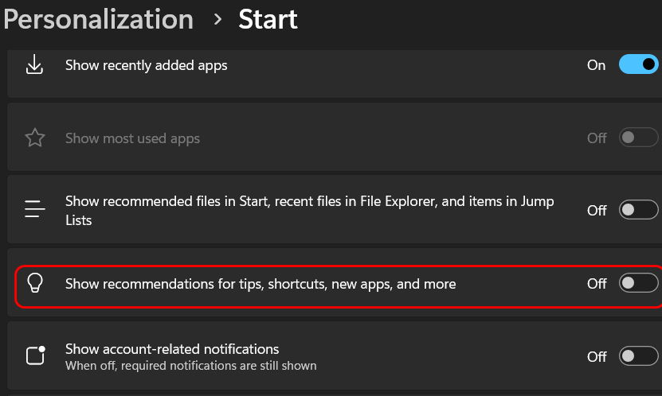The height and width of the screenshot is (396, 662).
Task: Click the download icon beside recently added apps
Action: [x=34, y=65]
